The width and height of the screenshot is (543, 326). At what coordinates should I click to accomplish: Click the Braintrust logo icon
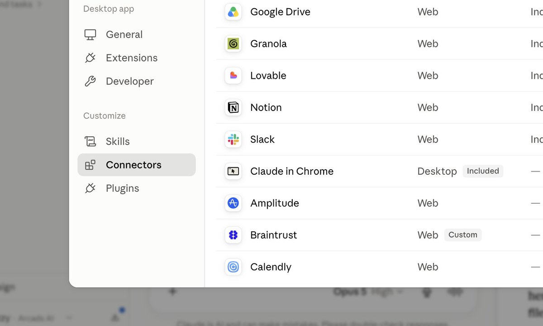233,235
